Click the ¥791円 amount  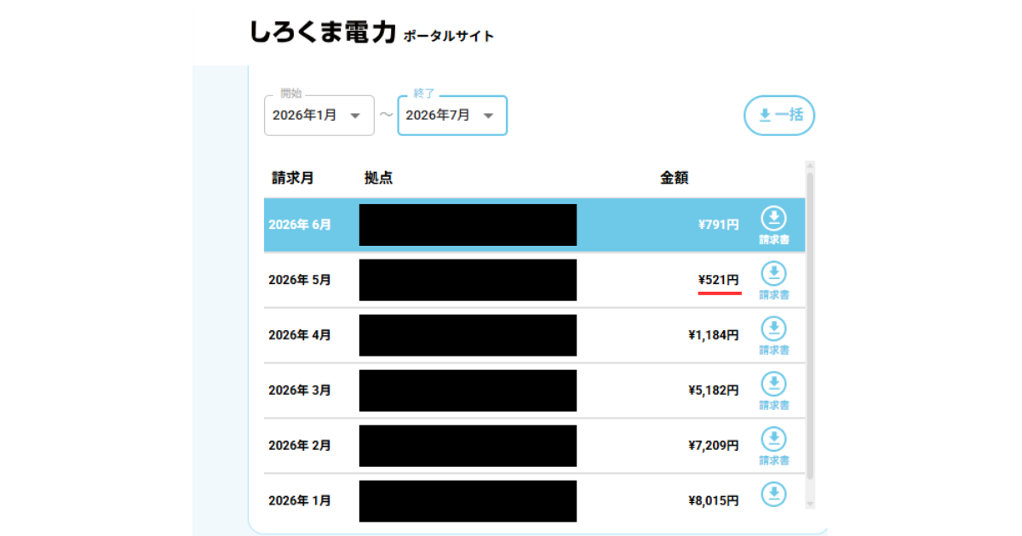pyautogui.click(x=718, y=225)
